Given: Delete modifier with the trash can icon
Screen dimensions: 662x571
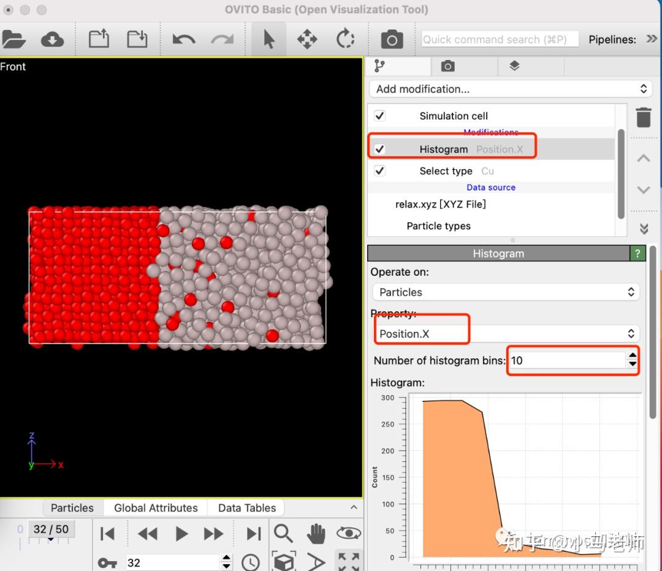Looking at the screenshot, I should [x=644, y=117].
